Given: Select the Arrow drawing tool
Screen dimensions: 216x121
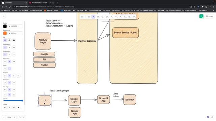Looking at the screenshot, I should tap(111, 17).
